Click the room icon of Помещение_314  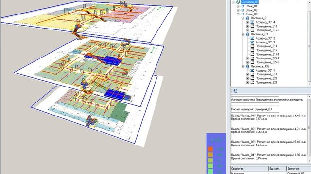click(x=252, y=46)
